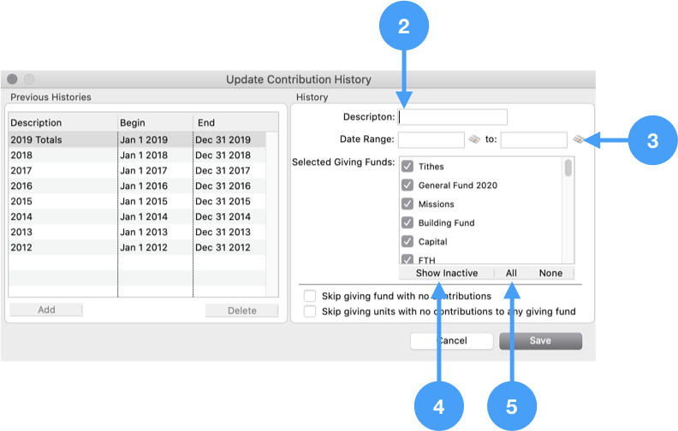
Task: Uncheck the General Fund 2020 checkbox
Action: click(x=407, y=186)
